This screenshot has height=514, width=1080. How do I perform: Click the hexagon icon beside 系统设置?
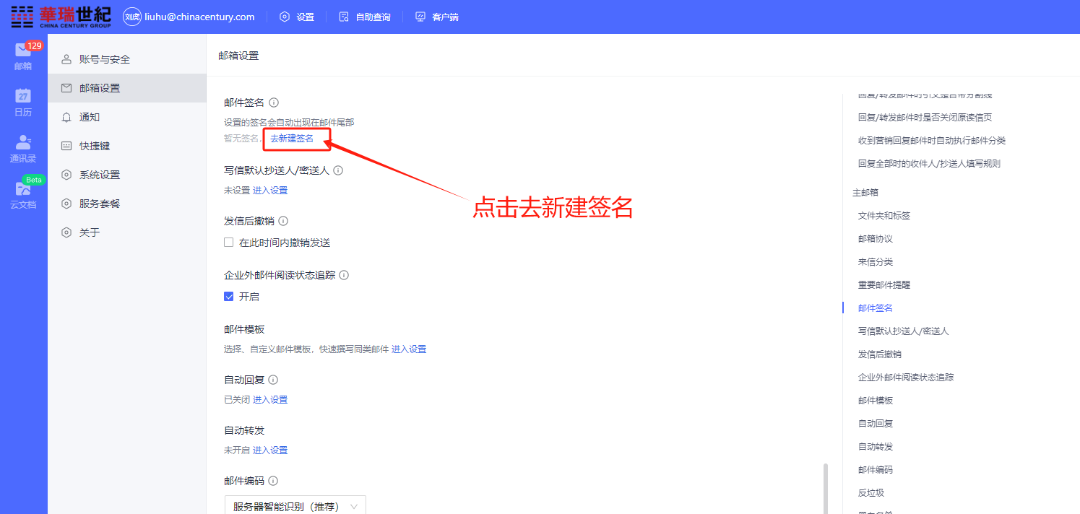pyautogui.click(x=66, y=175)
